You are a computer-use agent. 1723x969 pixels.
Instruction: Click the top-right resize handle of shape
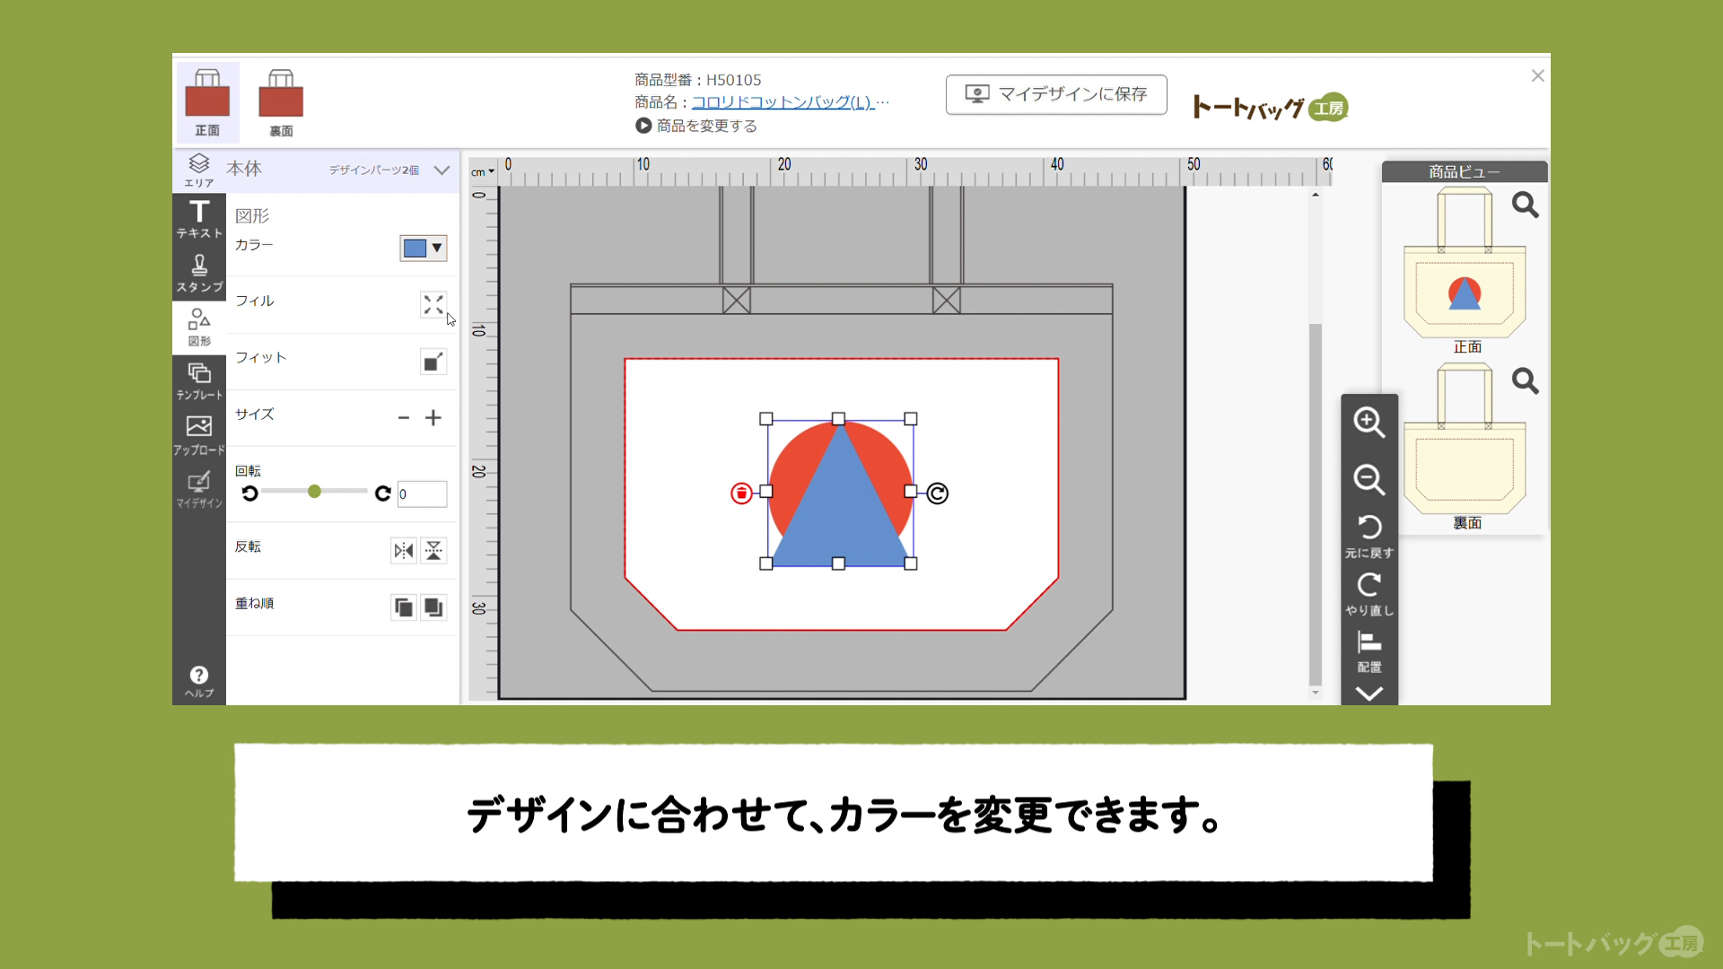click(x=911, y=419)
